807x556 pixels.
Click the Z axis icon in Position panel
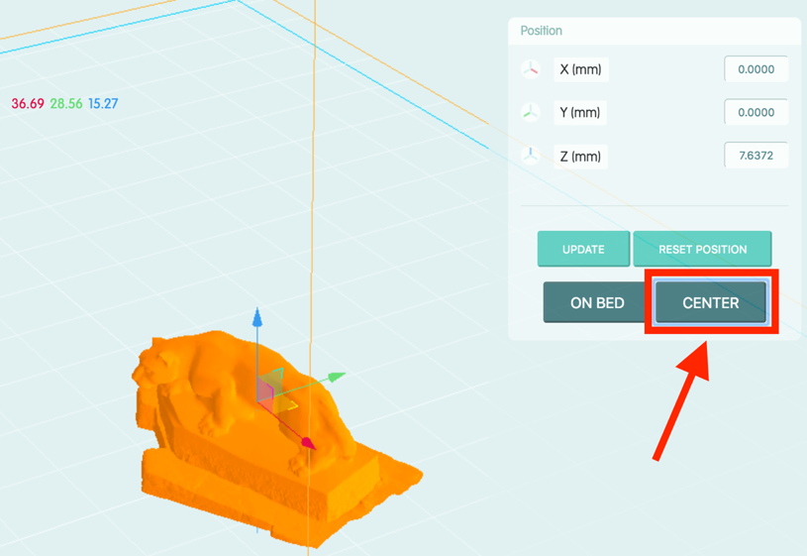(531, 156)
